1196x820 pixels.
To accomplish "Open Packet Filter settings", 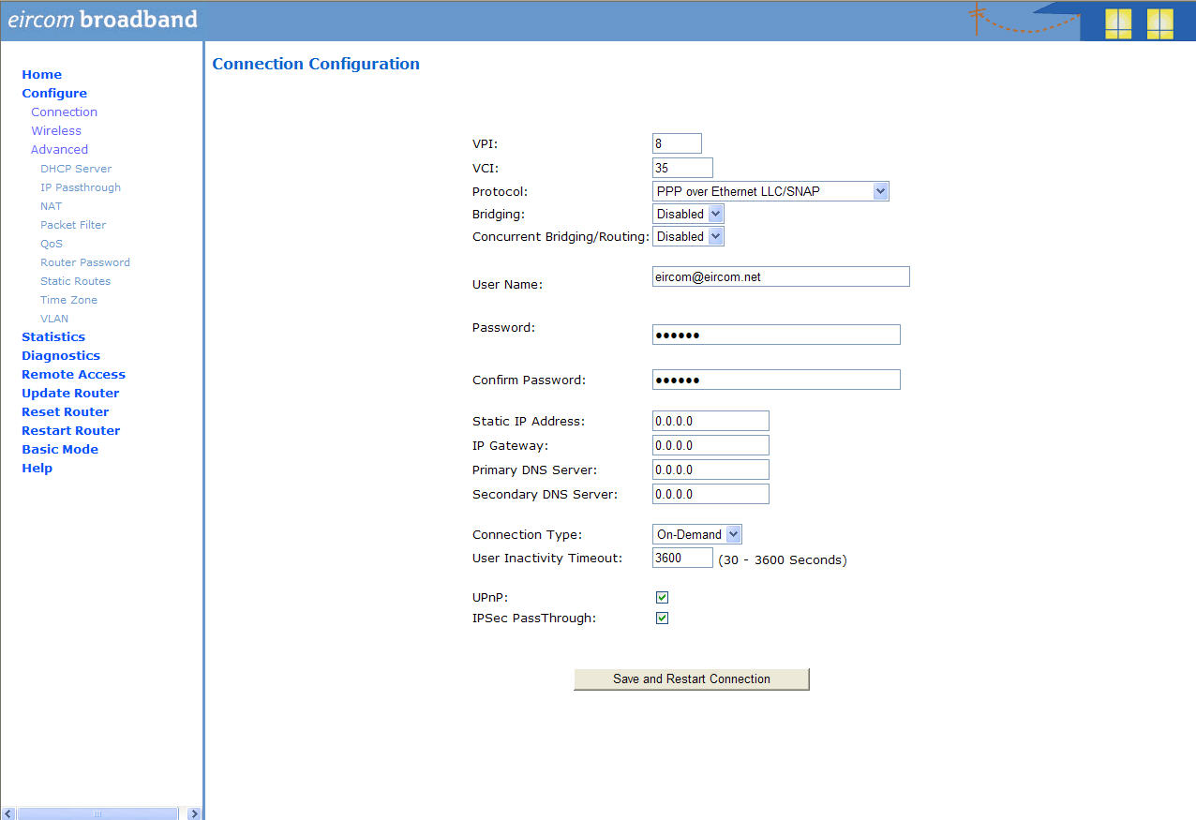I will tap(72, 225).
